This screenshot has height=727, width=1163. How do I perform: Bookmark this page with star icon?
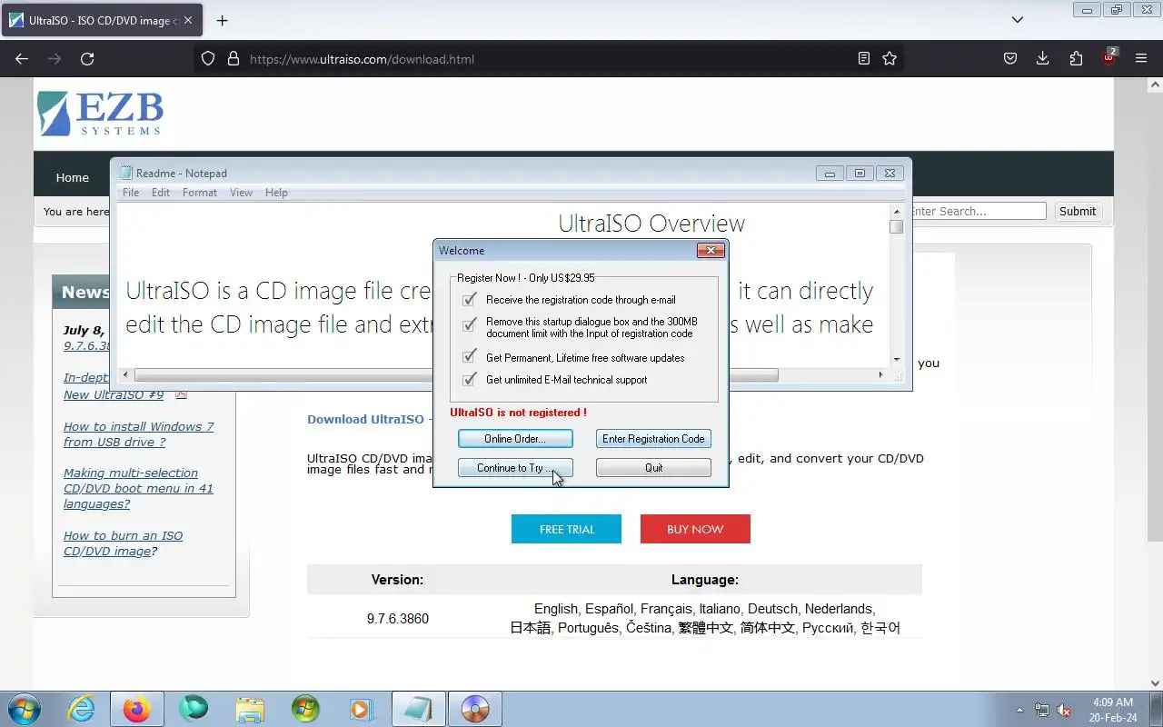(890, 59)
